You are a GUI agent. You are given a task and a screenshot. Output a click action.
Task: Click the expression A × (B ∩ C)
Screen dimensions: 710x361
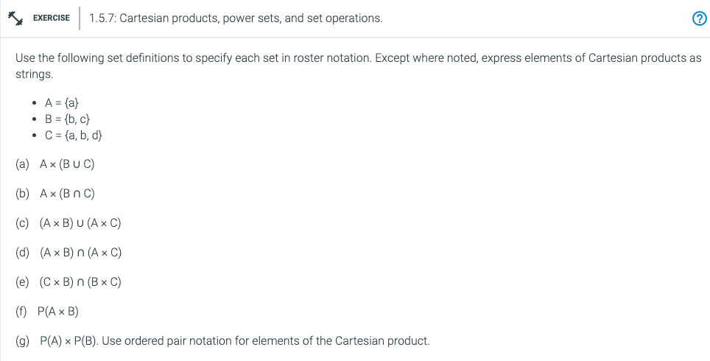tap(68, 194)
